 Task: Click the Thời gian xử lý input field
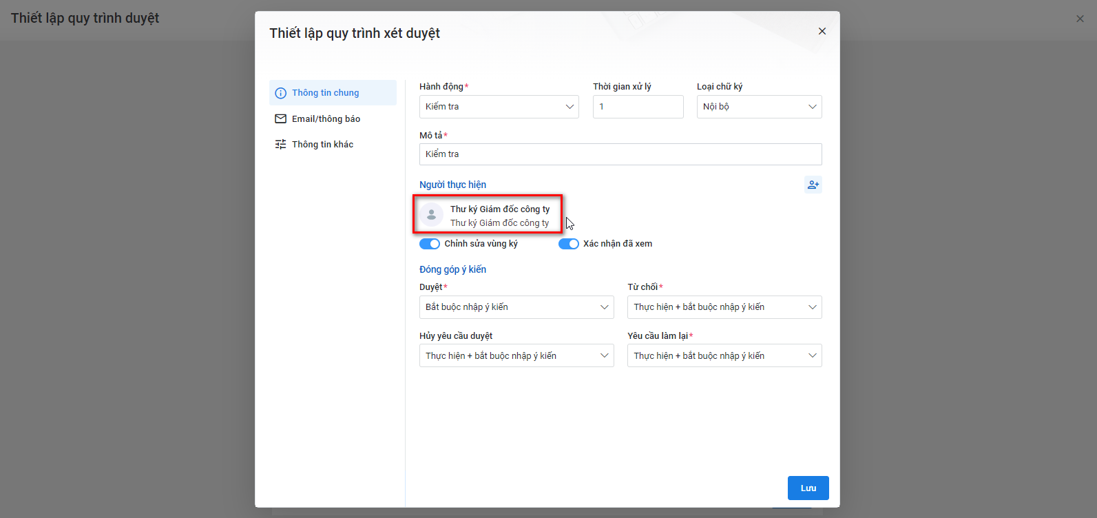[x=638, y=107]
